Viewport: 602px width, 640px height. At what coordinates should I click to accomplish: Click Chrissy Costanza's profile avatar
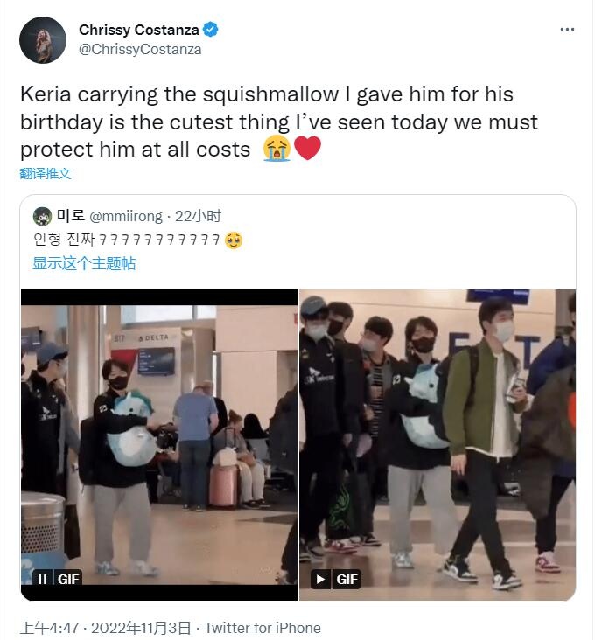pyautogui.click(x=43, y=40)
